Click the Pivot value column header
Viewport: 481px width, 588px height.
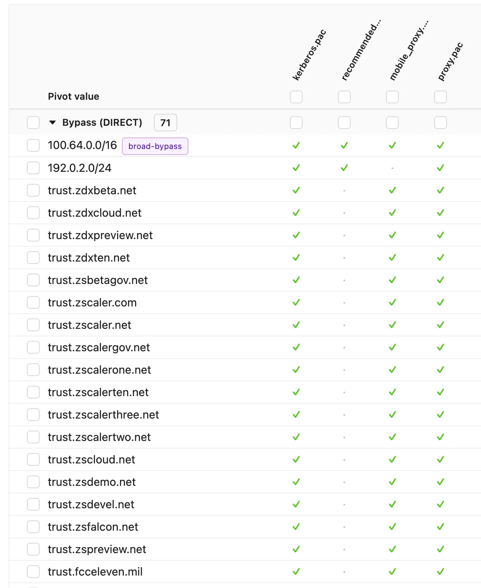[74, 97]
